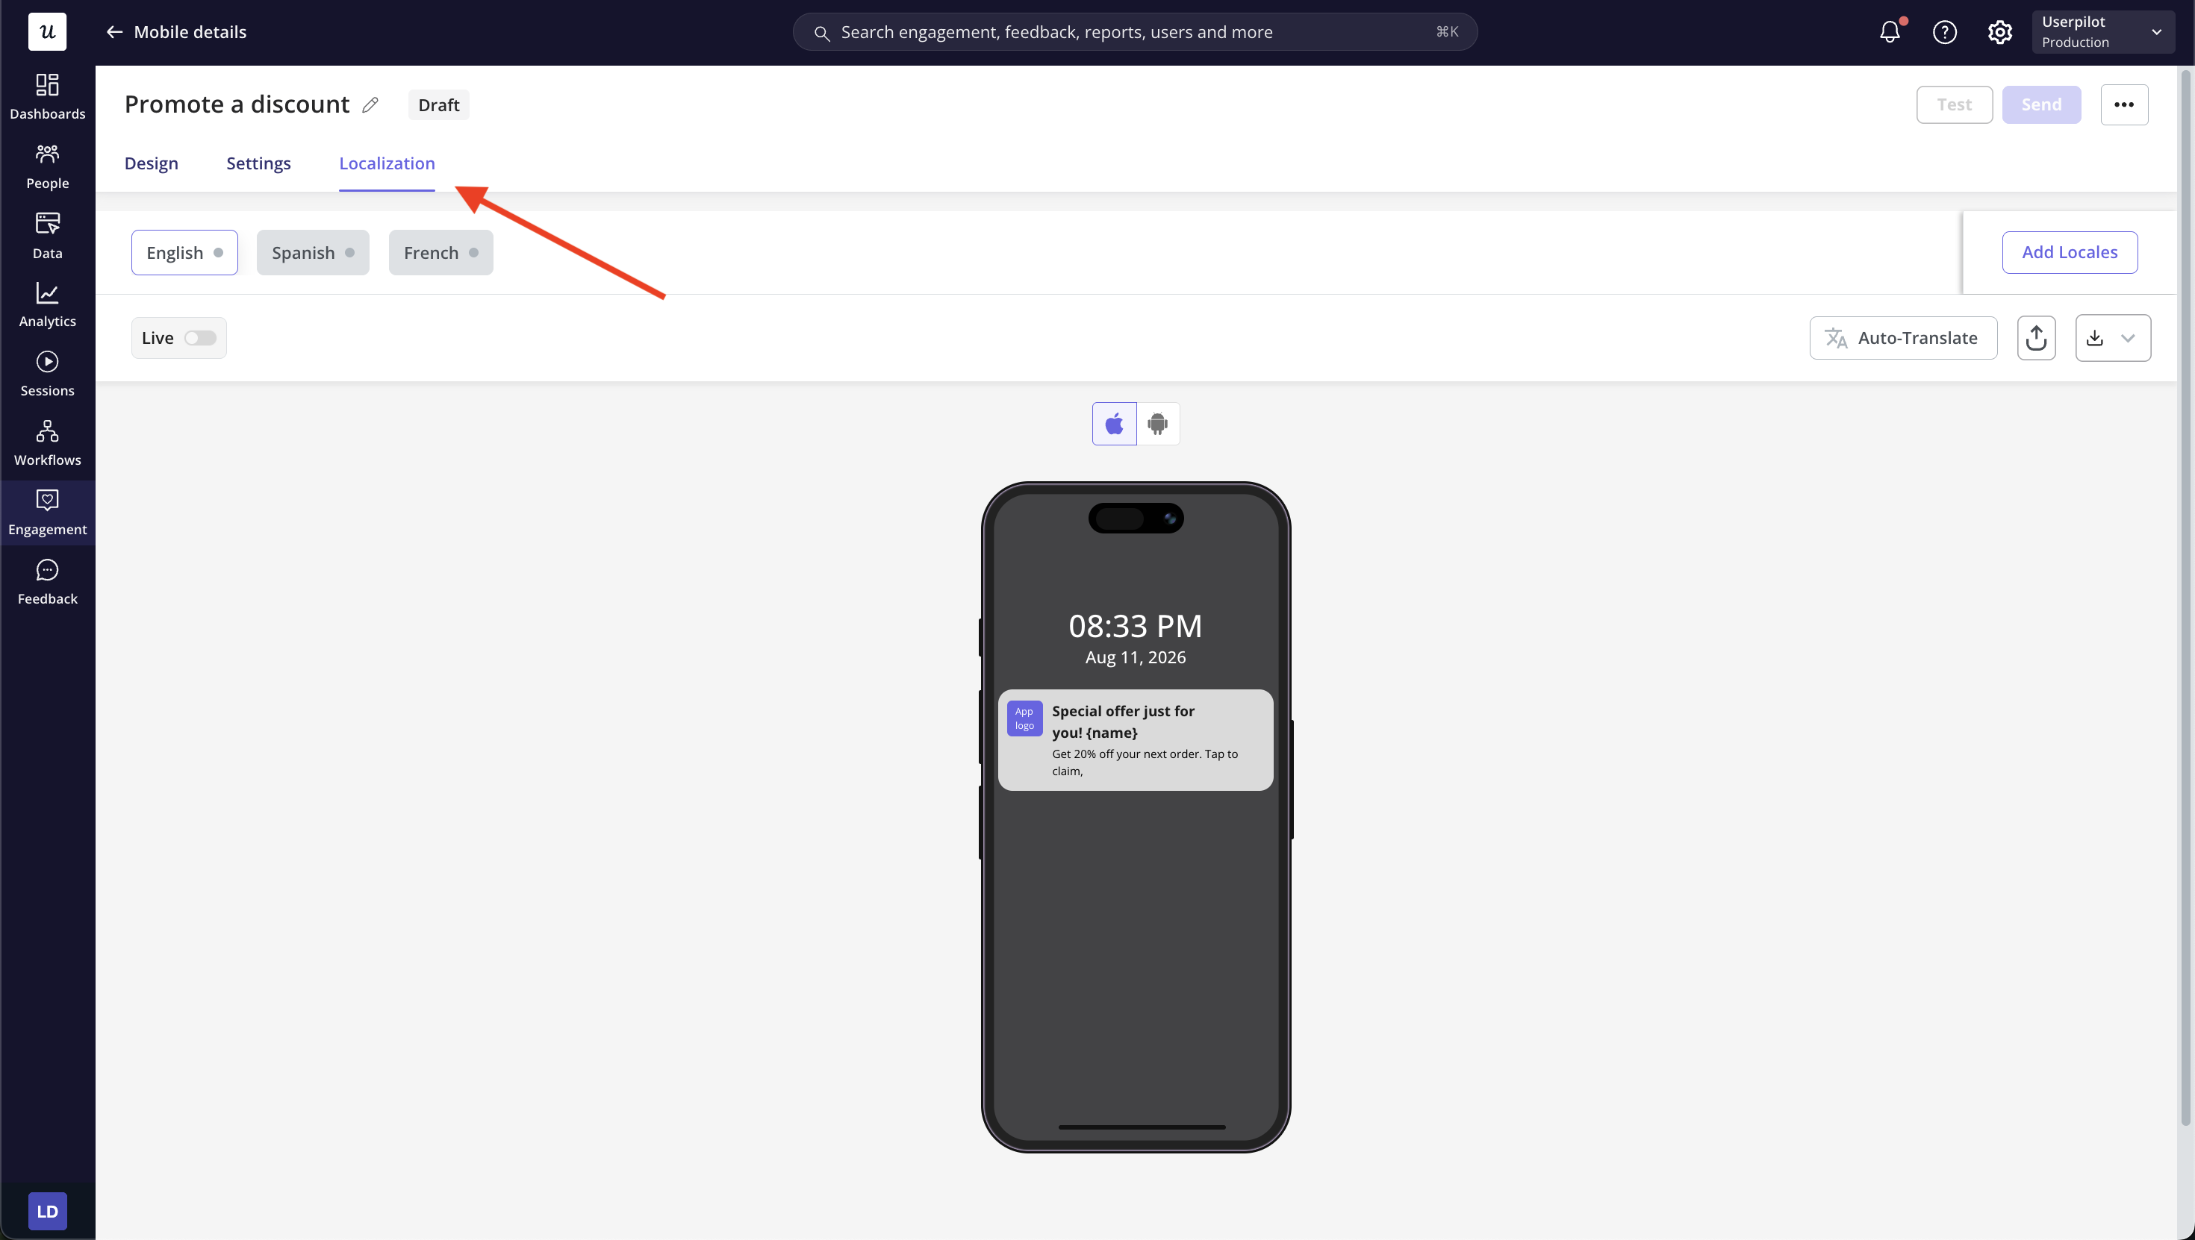Expand the Userpilot Production environment dropdown
2195x1240 pixels.
(2103, 32)
